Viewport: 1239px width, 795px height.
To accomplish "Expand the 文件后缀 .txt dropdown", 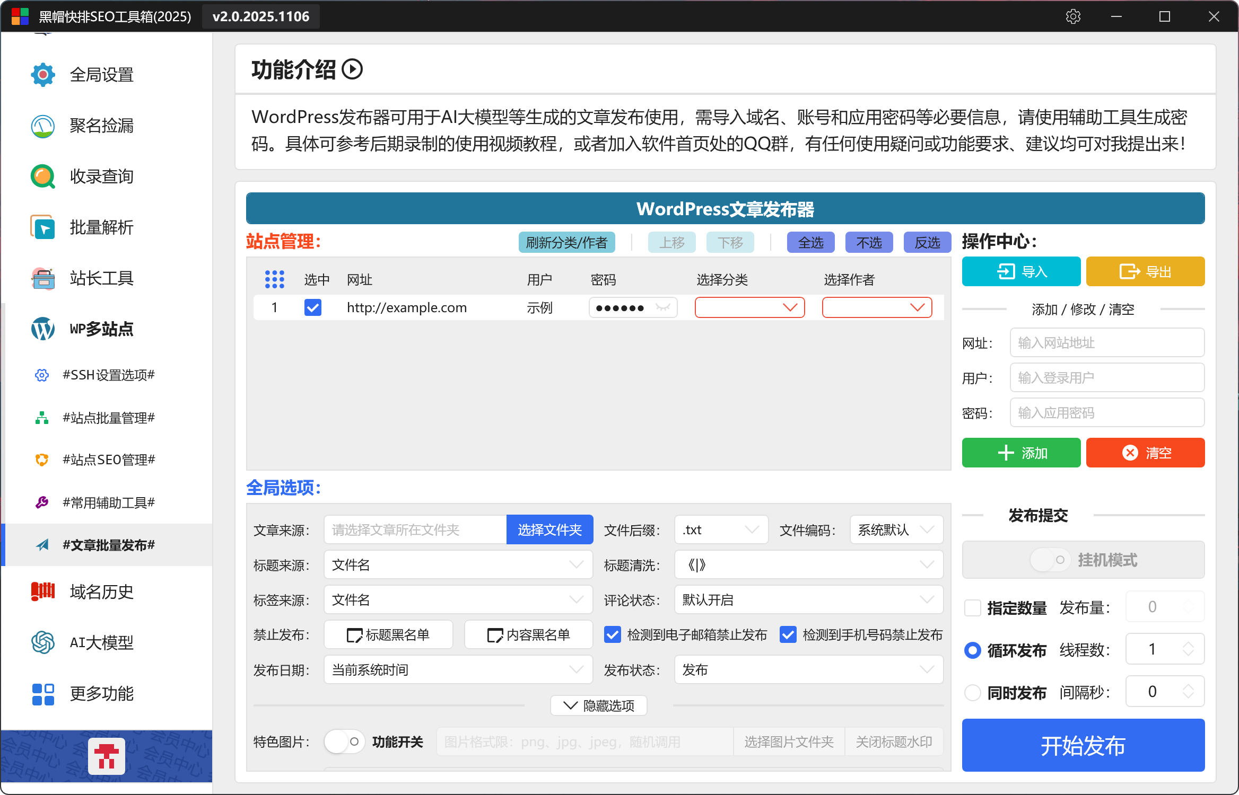I will click(x=721, y=529).
